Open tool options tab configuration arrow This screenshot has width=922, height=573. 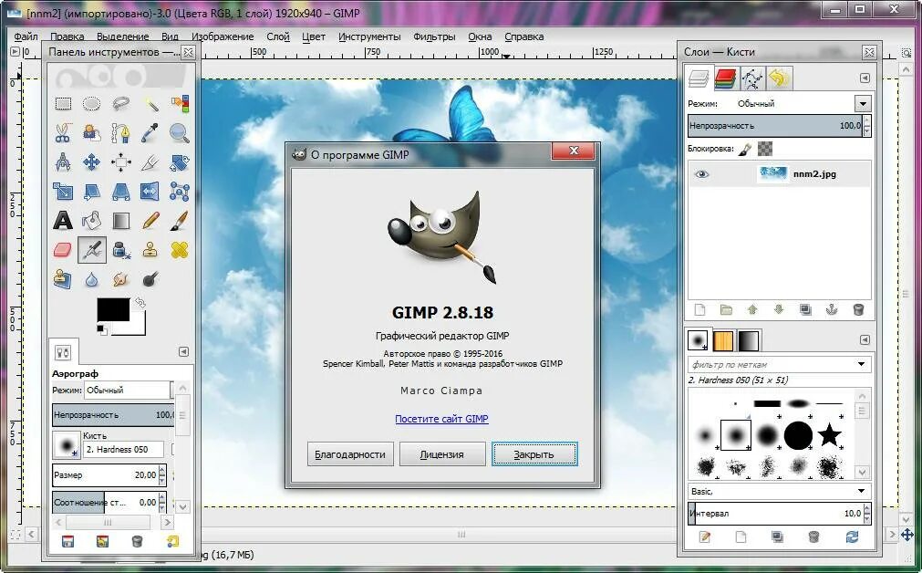pos(183,352)
